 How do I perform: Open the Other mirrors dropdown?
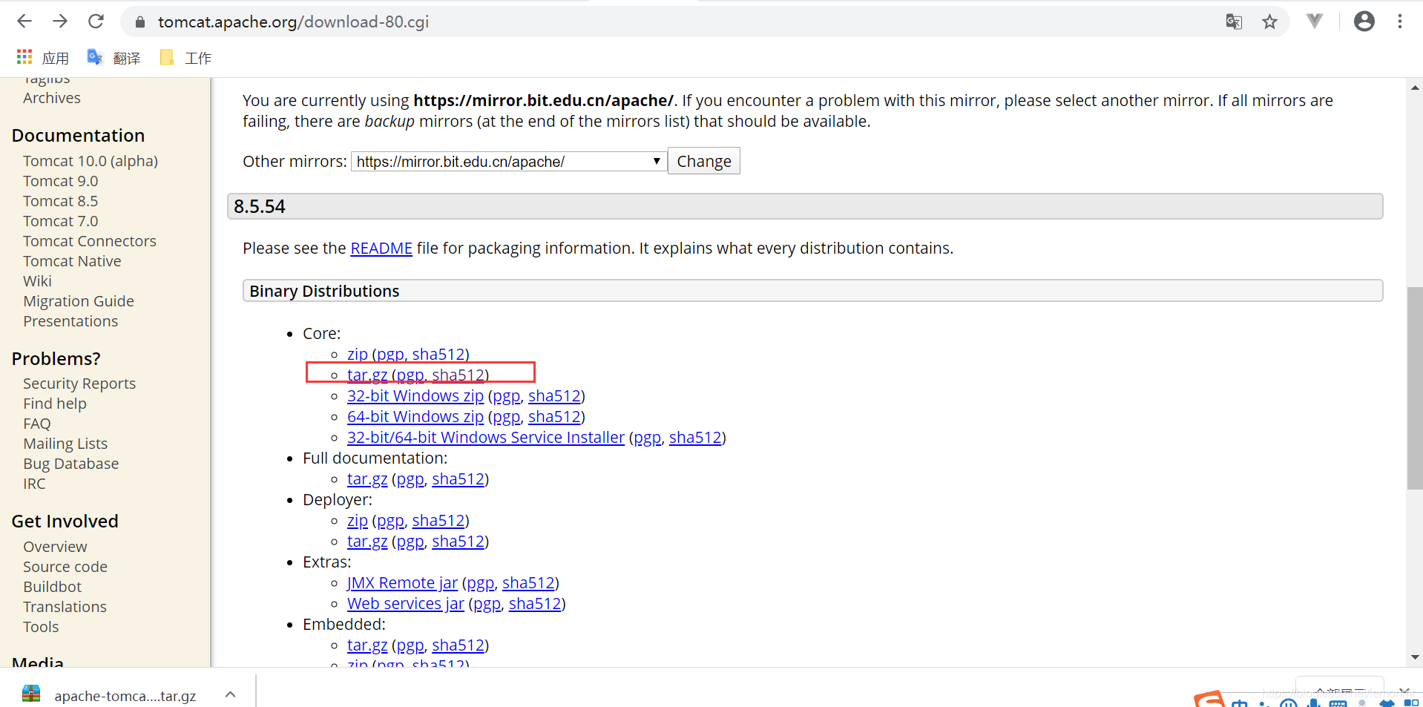click(508, 161)
